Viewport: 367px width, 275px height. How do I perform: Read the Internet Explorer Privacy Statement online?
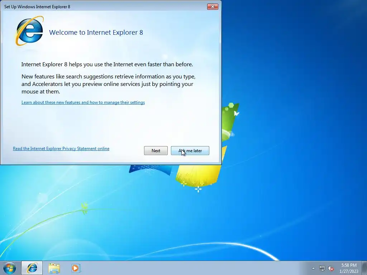(61, 149)
